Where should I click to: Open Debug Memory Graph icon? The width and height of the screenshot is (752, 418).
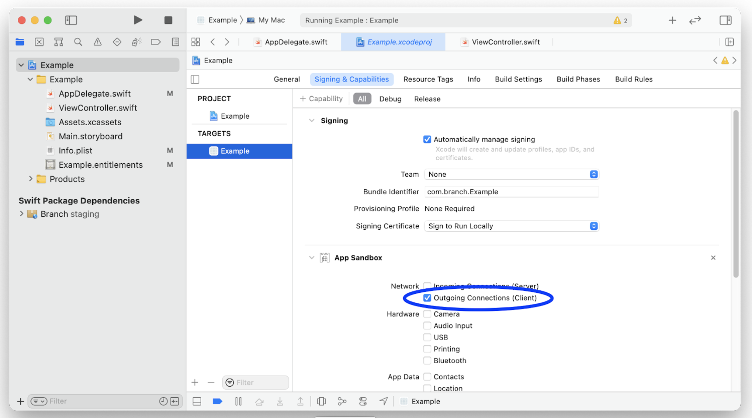(x=342, y=401)
